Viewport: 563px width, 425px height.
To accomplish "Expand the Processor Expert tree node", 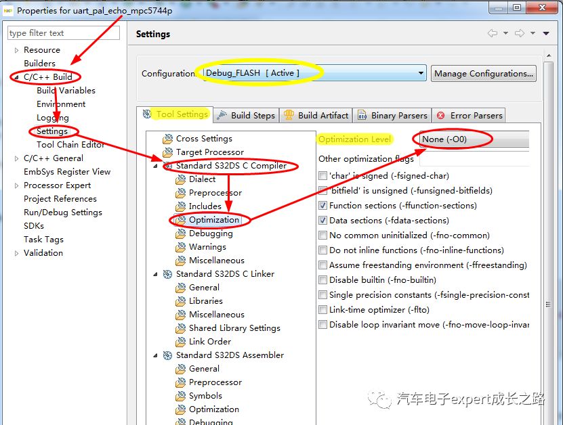I will point(16,185).
